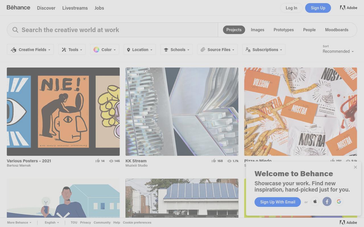
Task: Click the Sign Up With Email button
Action: click(x=278, y=202)
